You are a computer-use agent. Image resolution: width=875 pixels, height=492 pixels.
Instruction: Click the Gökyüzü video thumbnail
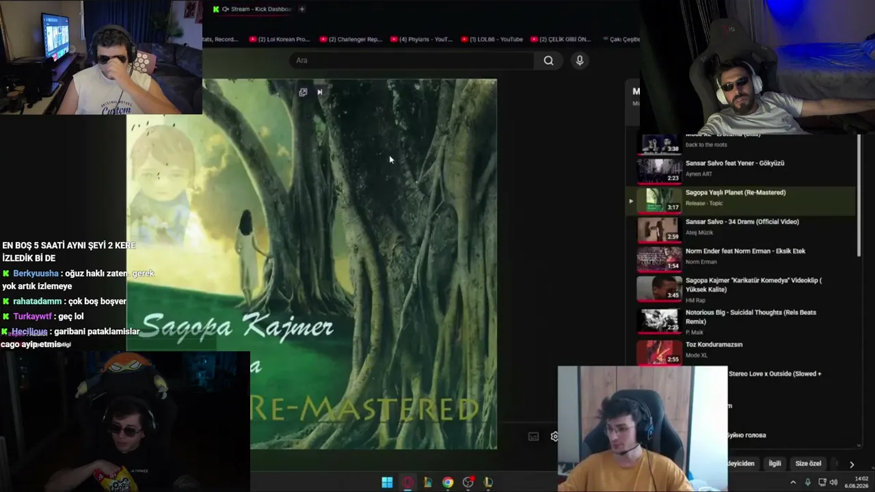(x=660, y=171)
